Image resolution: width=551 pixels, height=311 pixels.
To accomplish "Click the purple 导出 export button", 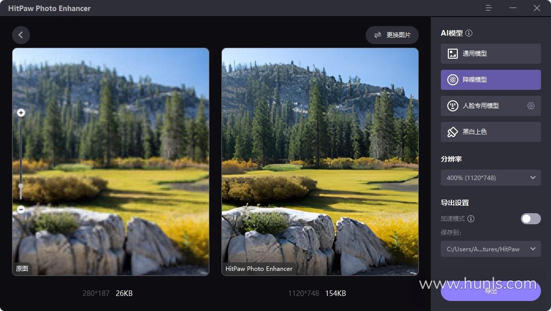I will tap(490, 291).
